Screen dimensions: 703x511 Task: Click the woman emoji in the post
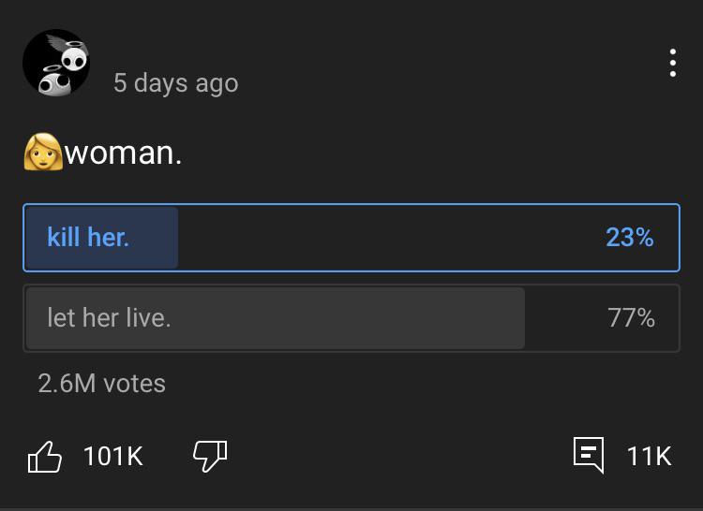tap(42, 151)
